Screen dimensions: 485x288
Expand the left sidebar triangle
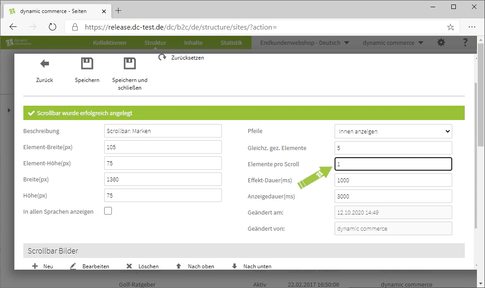[9, 110]
